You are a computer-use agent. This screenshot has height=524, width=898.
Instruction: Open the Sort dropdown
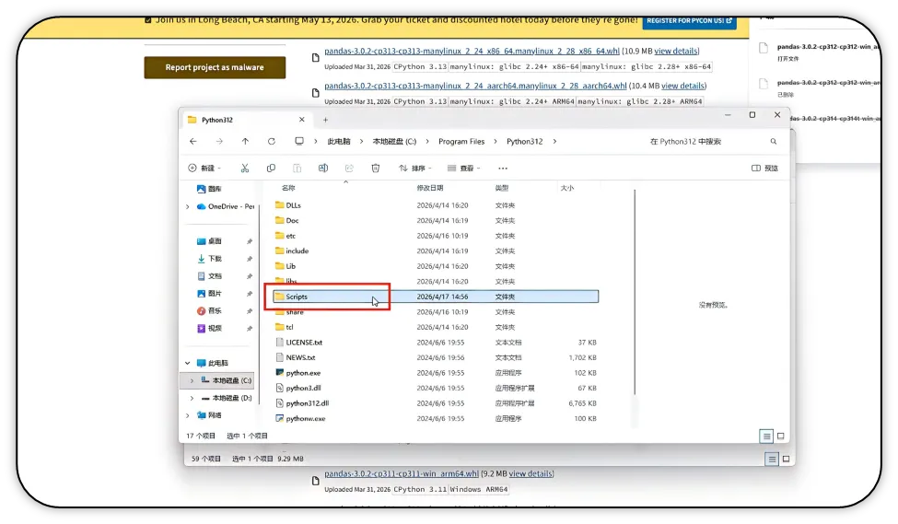(414, 169)
